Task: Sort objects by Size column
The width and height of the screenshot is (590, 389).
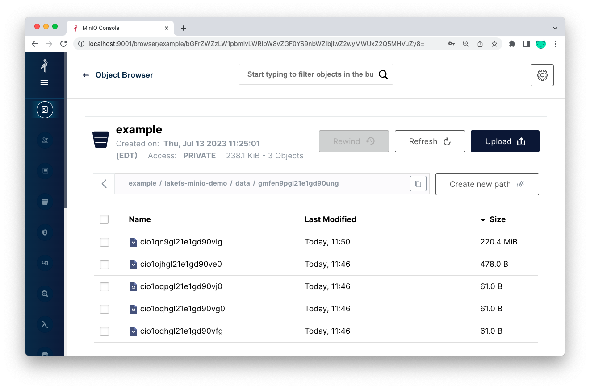Action: click(x=497, y=219)
